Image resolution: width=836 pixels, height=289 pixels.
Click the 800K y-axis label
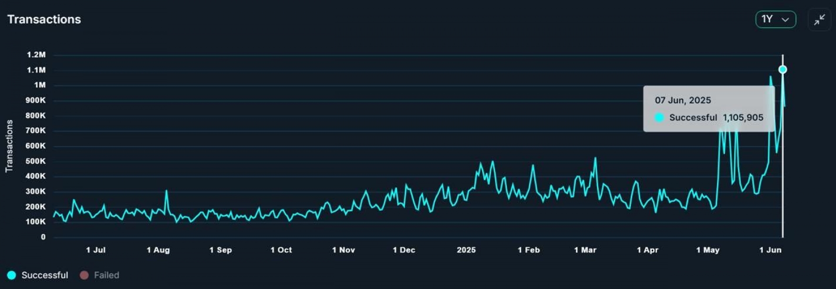[x=35, y=116]
